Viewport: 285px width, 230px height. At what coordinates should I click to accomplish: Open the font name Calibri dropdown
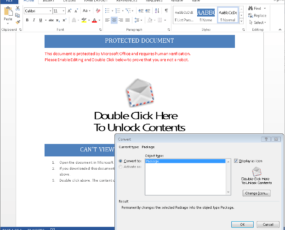[x=51, y=11]
